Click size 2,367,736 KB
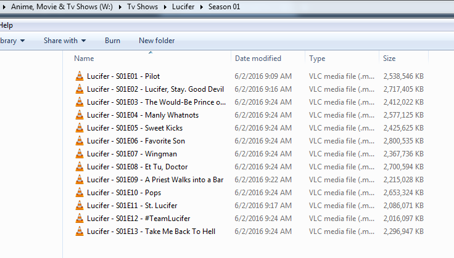This screenshot has width=454, height=258. (403, 154)
